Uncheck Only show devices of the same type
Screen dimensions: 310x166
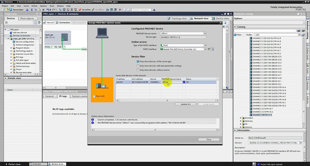[x=138, y=62]
